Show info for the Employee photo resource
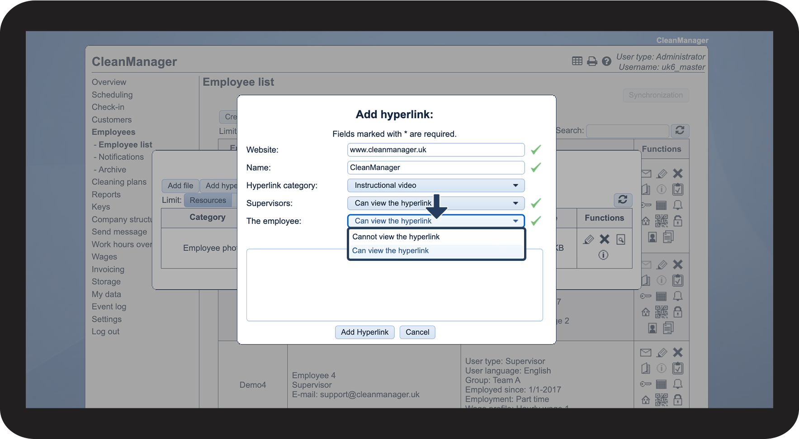This screenshot has height=439, width=799. pyautogui.click(x=603, y=255)
